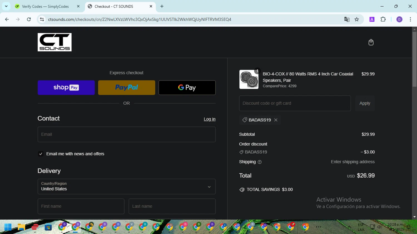Viewport: 417px width, 234px height.
Task: Reload the checkout page
Action: pos(29,19)
